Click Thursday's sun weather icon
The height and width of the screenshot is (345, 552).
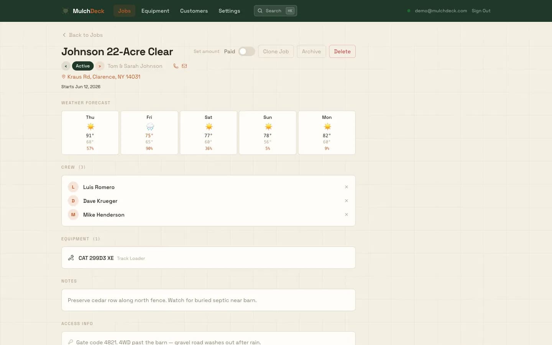click(x=90, y=127)
